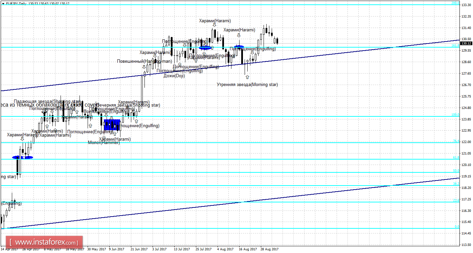Click the 26 Apr 2017 date label
The width and height of the screenshot is (473, 253).
point(31,250)
